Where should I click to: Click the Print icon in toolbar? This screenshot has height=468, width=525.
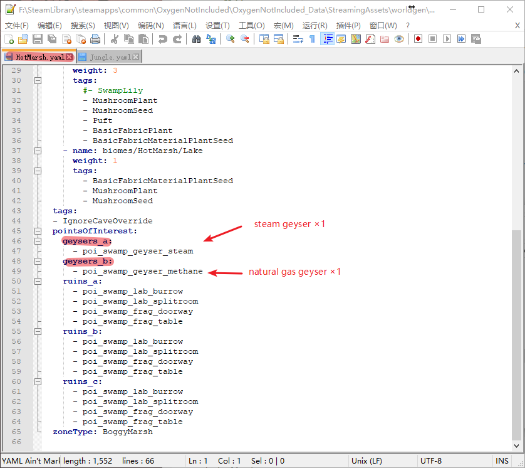tap(95, 39)
